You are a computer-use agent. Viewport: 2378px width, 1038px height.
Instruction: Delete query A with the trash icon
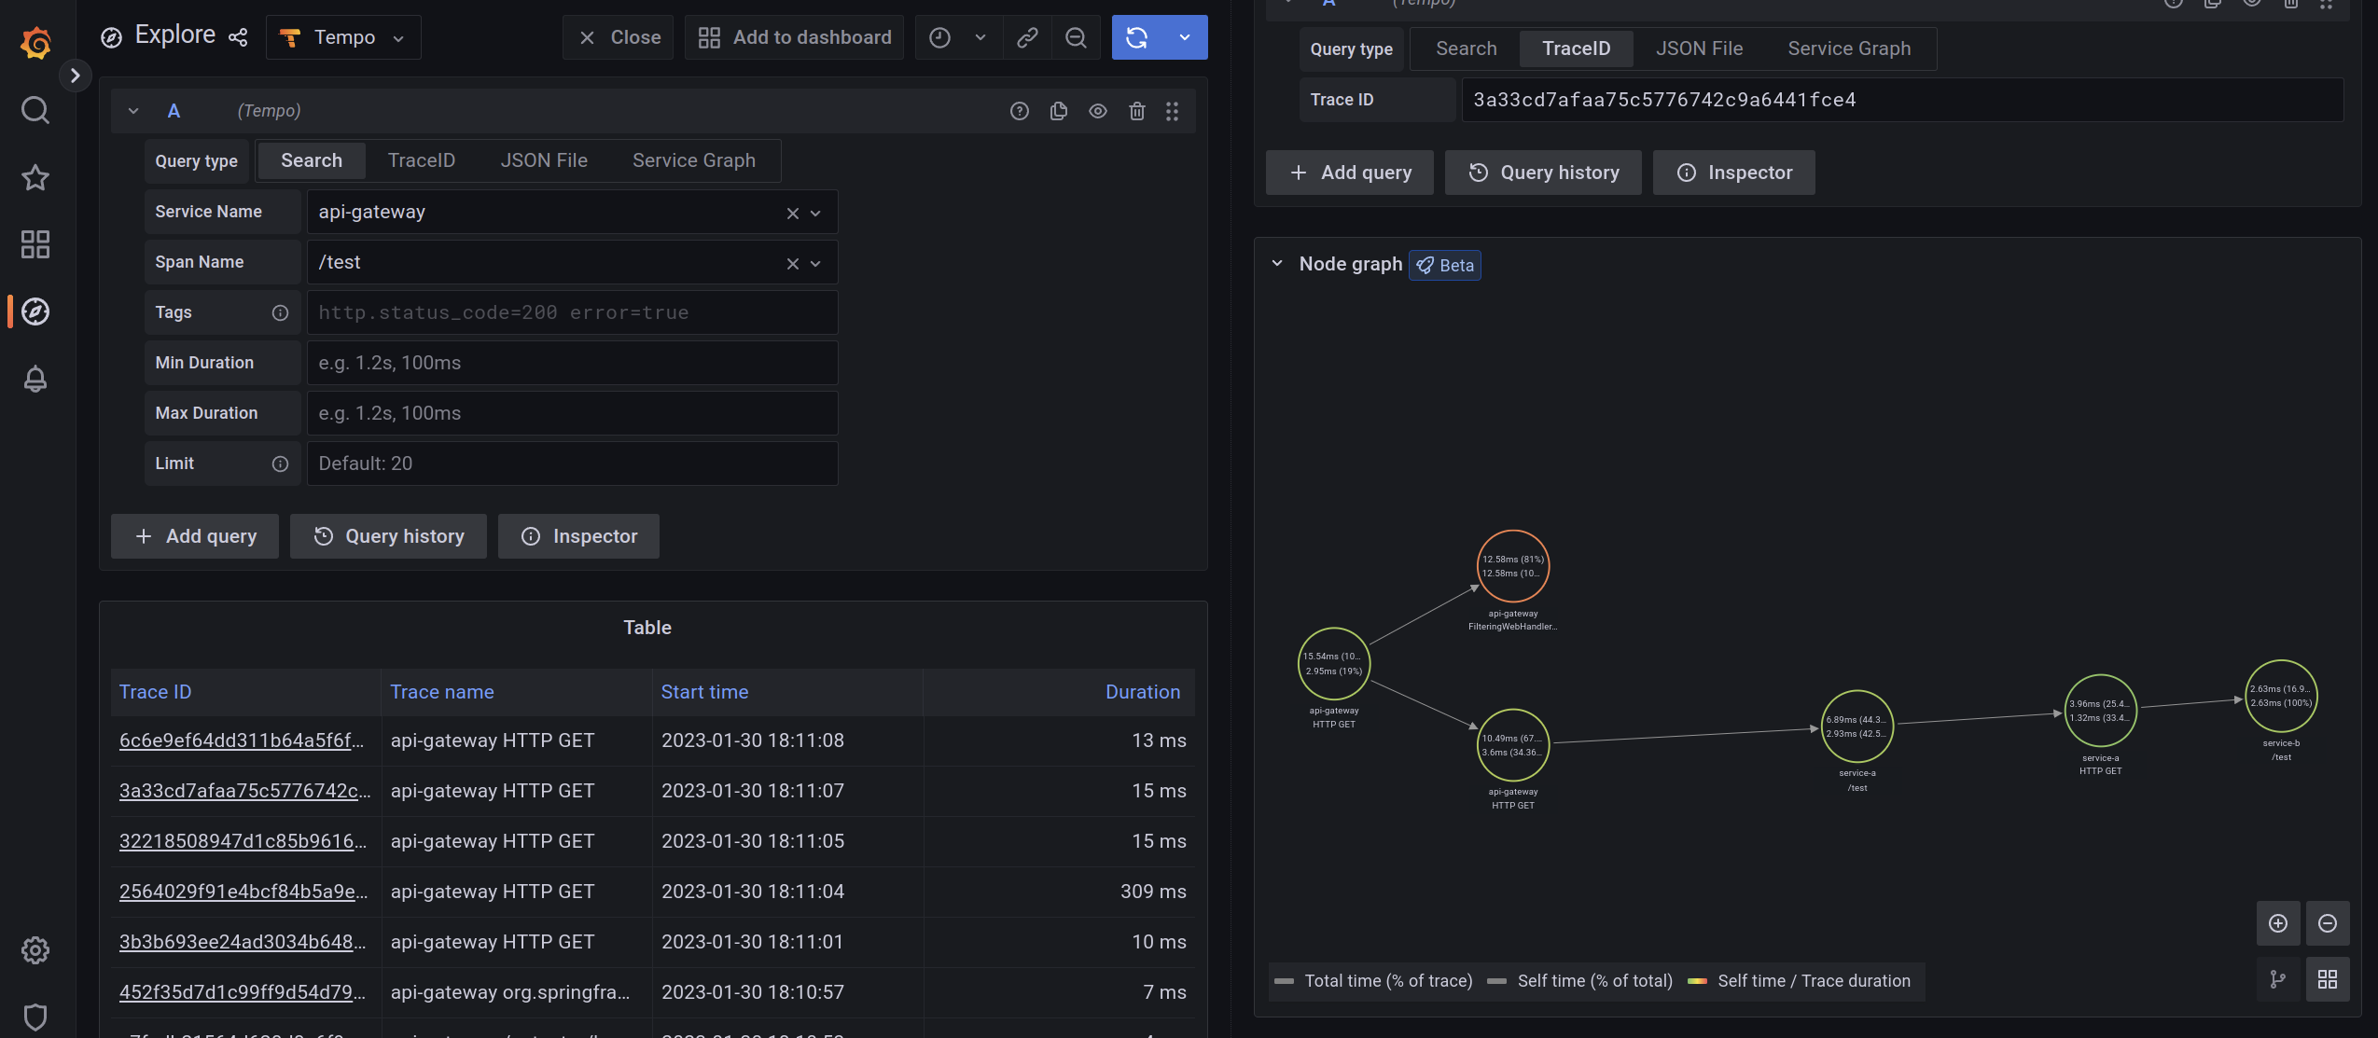click(1136, 111)
